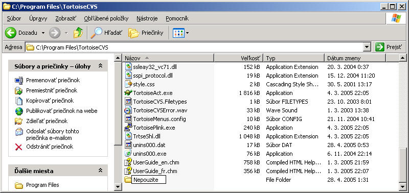
Task: Select the TortoiseMenus.config file icon
Action: pyautogui.click(x=128, y=119)
